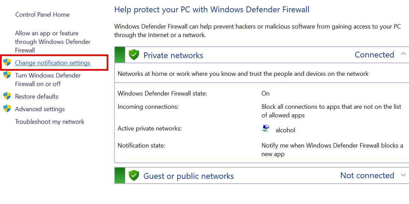Select the active network named alcohol
This screenshot has height=204, width=409.
[x=286, y=130]
